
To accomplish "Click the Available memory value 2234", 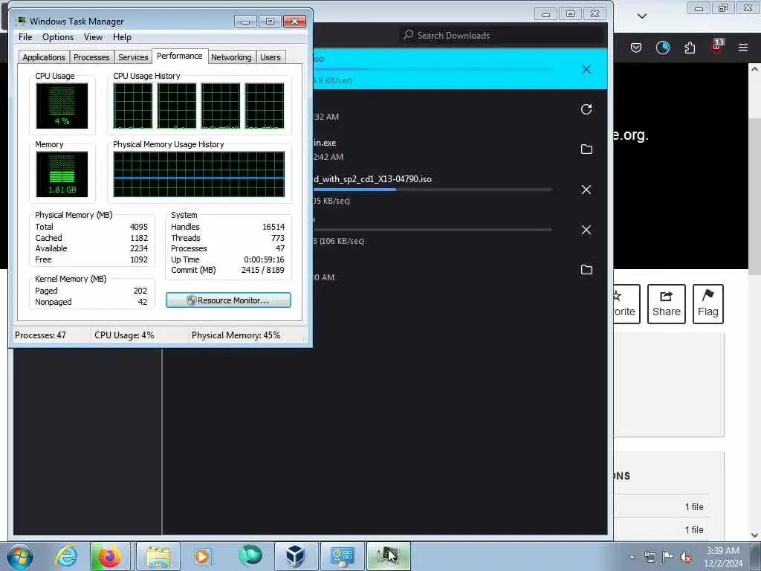I will [139, 248].
